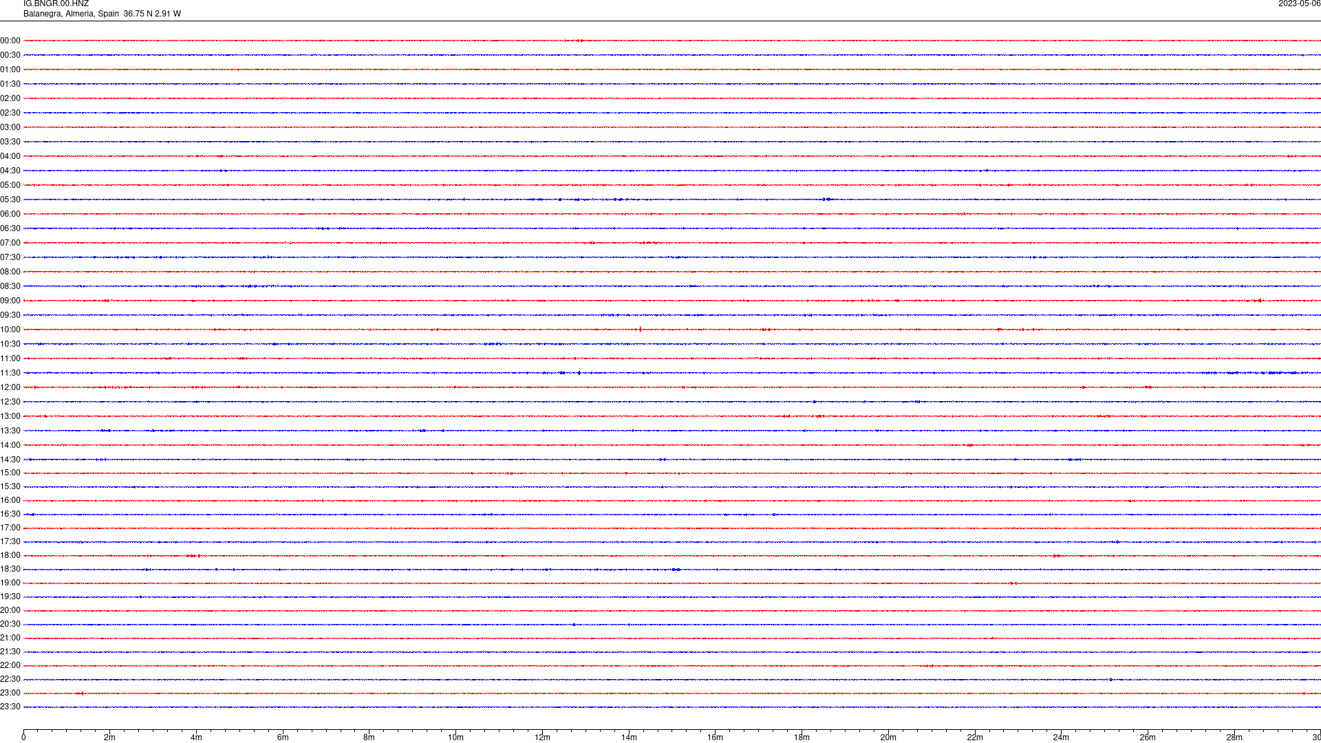Select the 08:00 time row label

click(10, 272)
